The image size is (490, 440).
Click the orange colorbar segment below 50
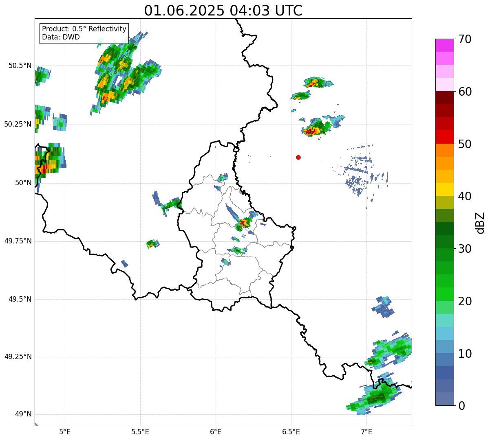click(x=445, y=150)
